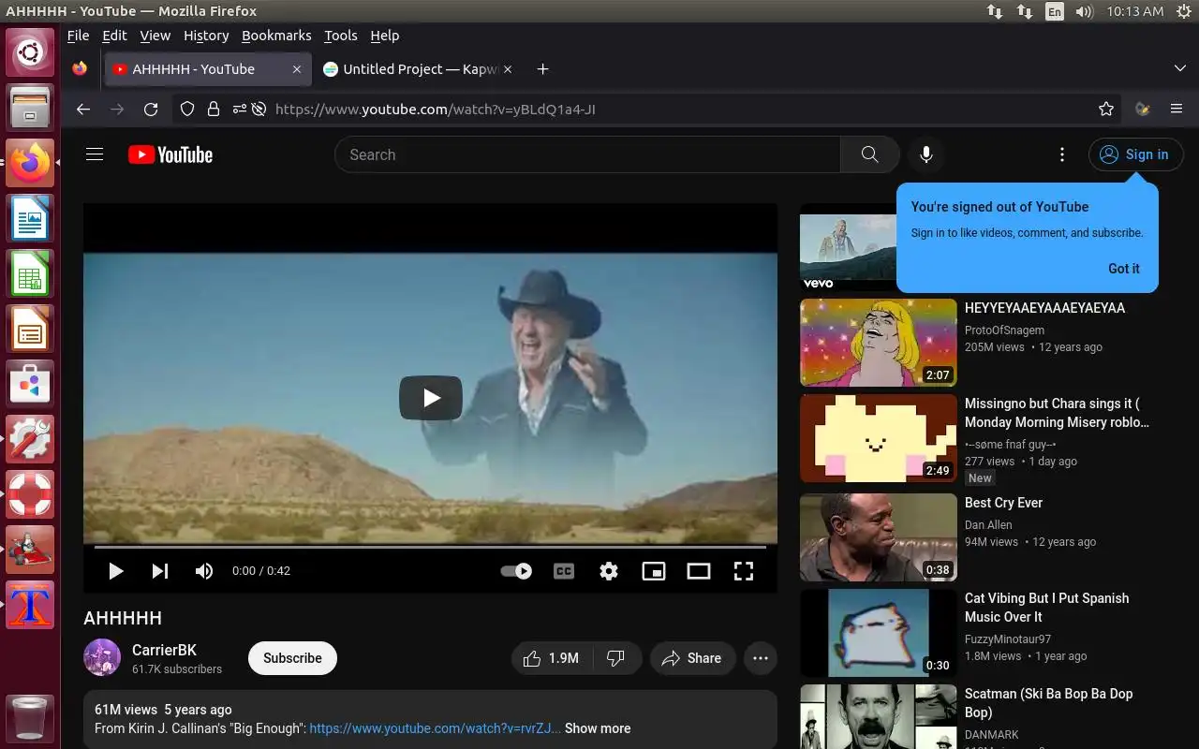Image resolution: width=1199 pixels, height=749 pixels.
Task: Open Firefox View icon
Action: pos(80,69)
